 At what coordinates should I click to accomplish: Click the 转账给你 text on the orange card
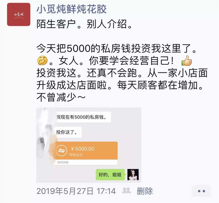(76, 155)
